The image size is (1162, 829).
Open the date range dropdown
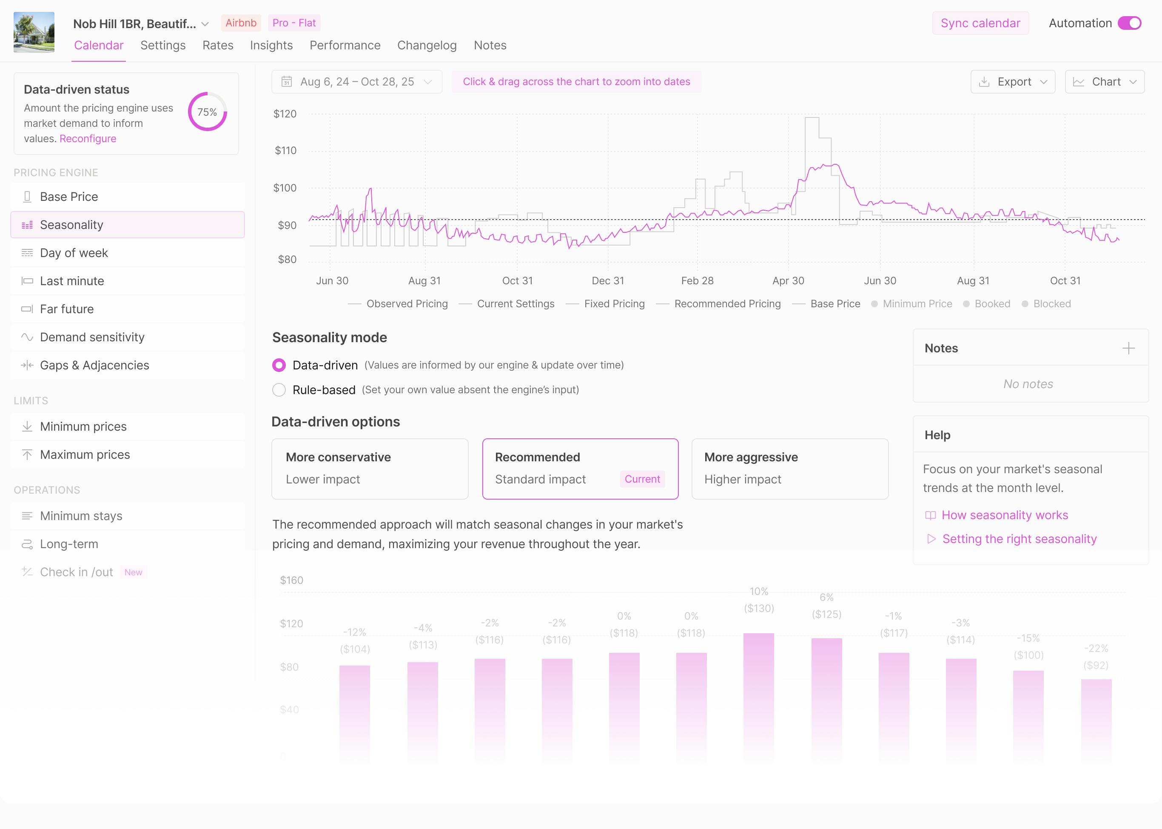coord(356,82)
